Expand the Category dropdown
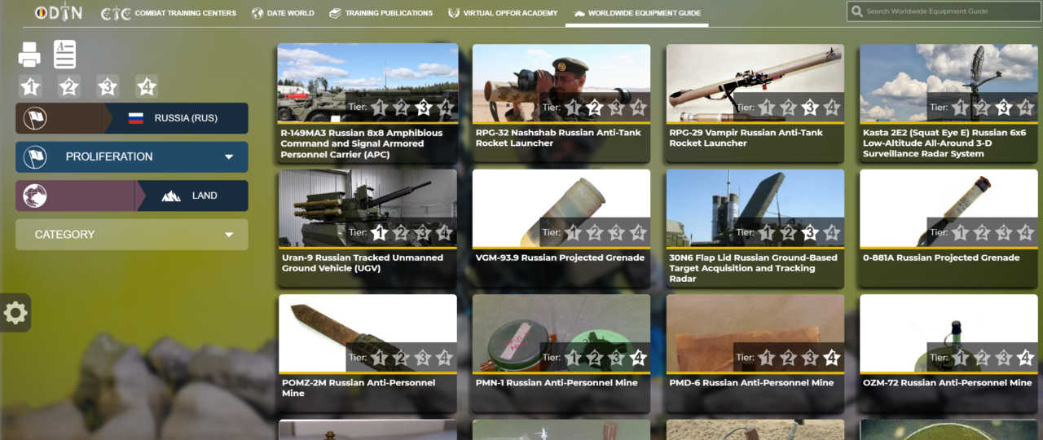This screenshot has width=1043, height=440. coord(132,235)
